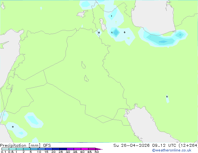This screenshot has height=153, width=198.
Task: Pick the 10–15 mm legend swatch
Action: (x=42, y=149)
